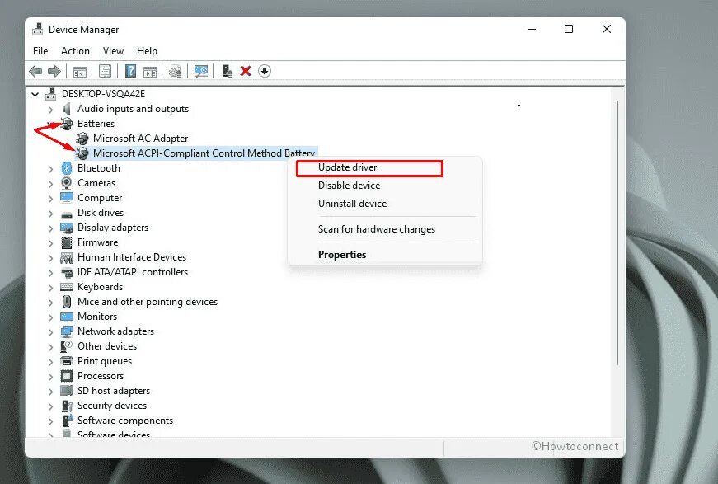This screenshot has height=484, width=718.
Task: Click the Back arrow toolbar icon
Action: click(35, 71)
